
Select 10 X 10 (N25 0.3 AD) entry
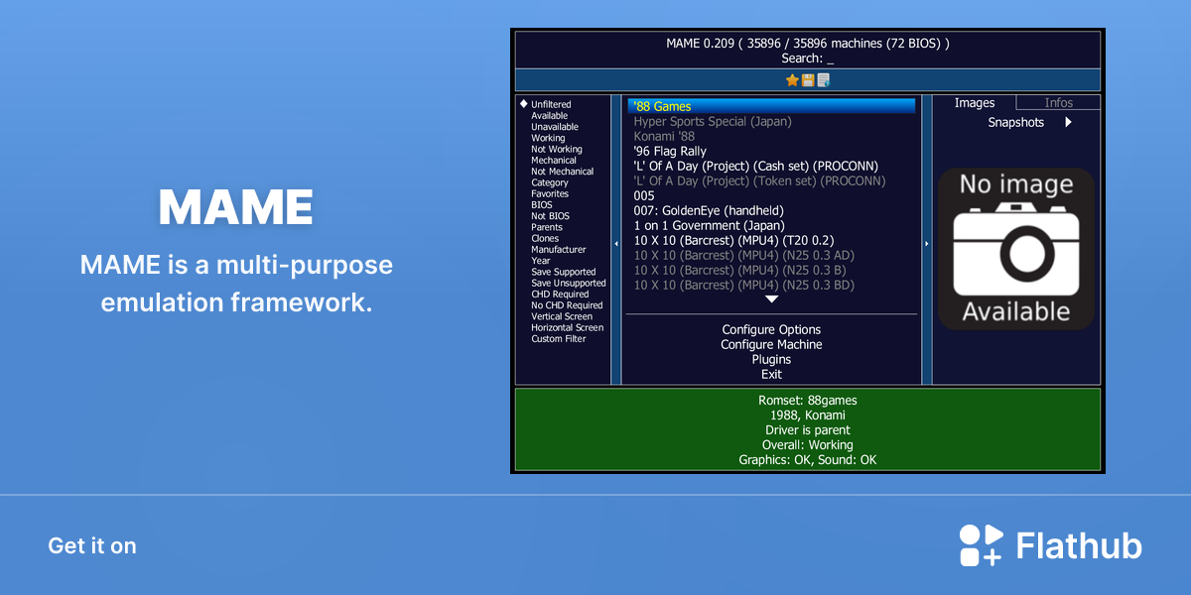[x=743, y=256]
